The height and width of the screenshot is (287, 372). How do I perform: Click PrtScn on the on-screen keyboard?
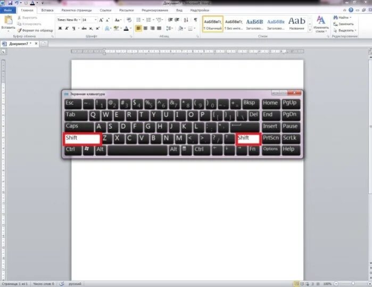tap(271, 139)
